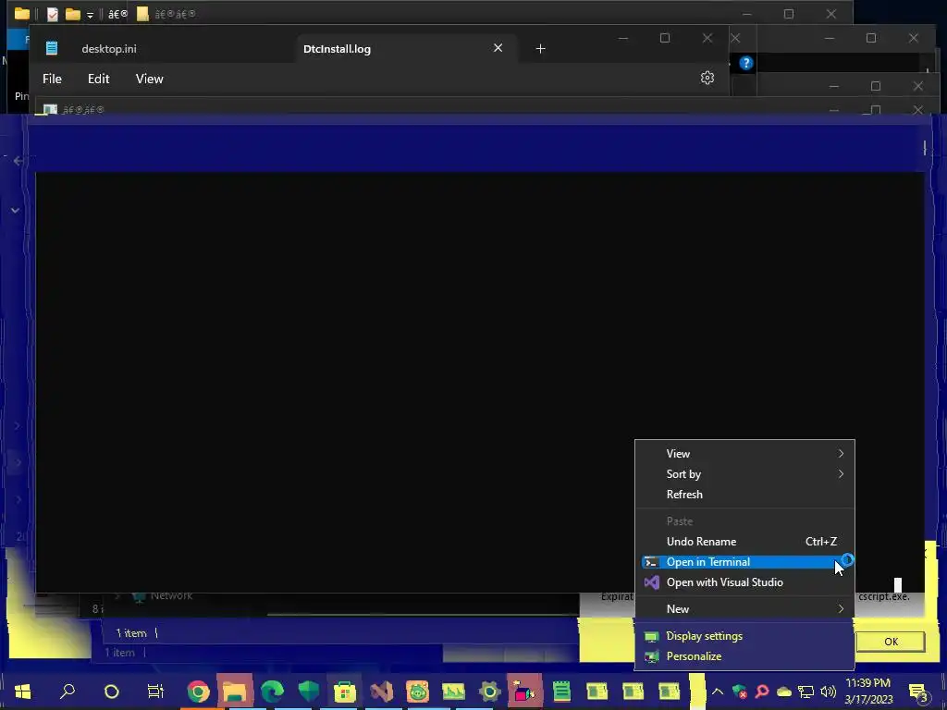Open Display settings from context menu
This screenshot has height=710, width=947.
[x=744, y=636]
